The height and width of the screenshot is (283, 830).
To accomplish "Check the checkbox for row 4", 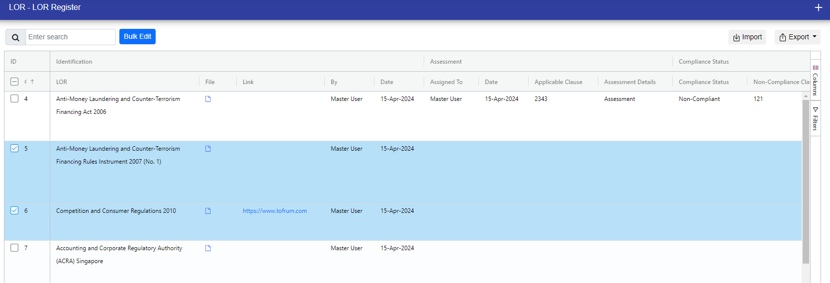I will pyautogui.click(x=14, y=98).
